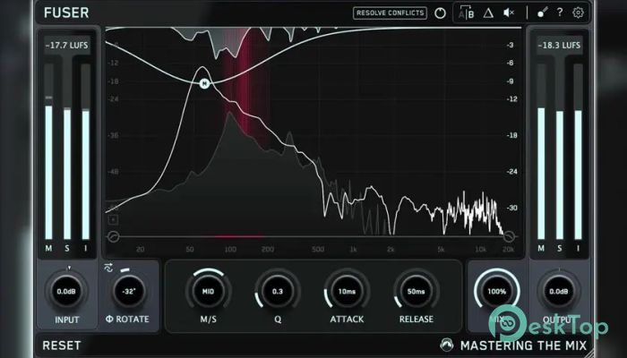Toggle the auto phase rotate icon
The height and width of the screenshot is (358, 627).
108,268
